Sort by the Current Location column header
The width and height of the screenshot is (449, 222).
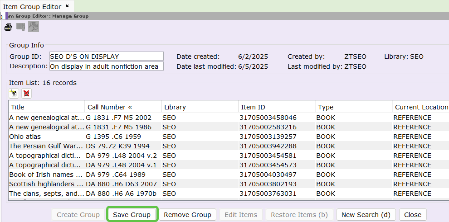pyautogui.click(x=420, y=107)
